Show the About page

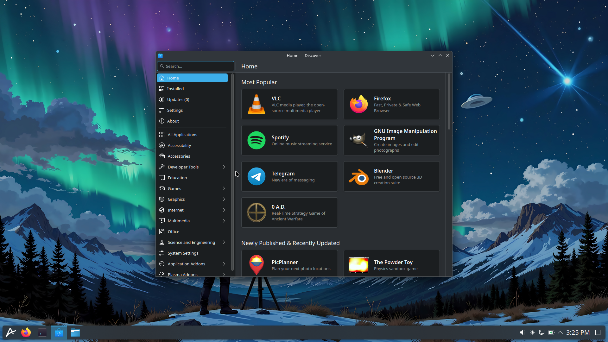[x=192, y=121]
